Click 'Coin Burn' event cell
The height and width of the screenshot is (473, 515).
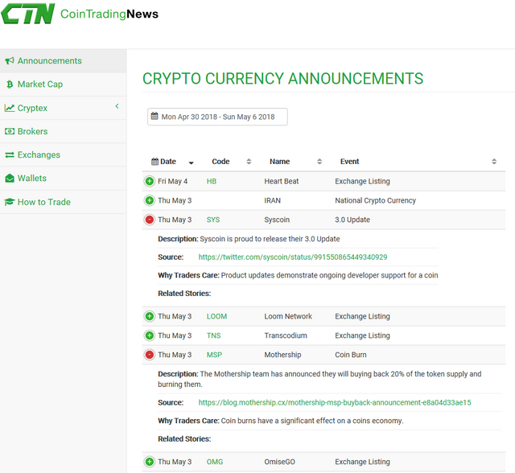[351, 355]
